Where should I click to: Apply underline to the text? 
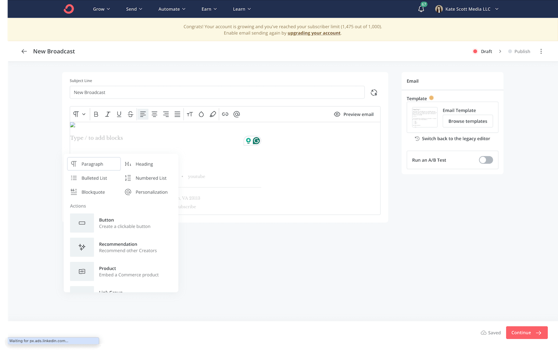pyautogui.click(x=119, y=114)
